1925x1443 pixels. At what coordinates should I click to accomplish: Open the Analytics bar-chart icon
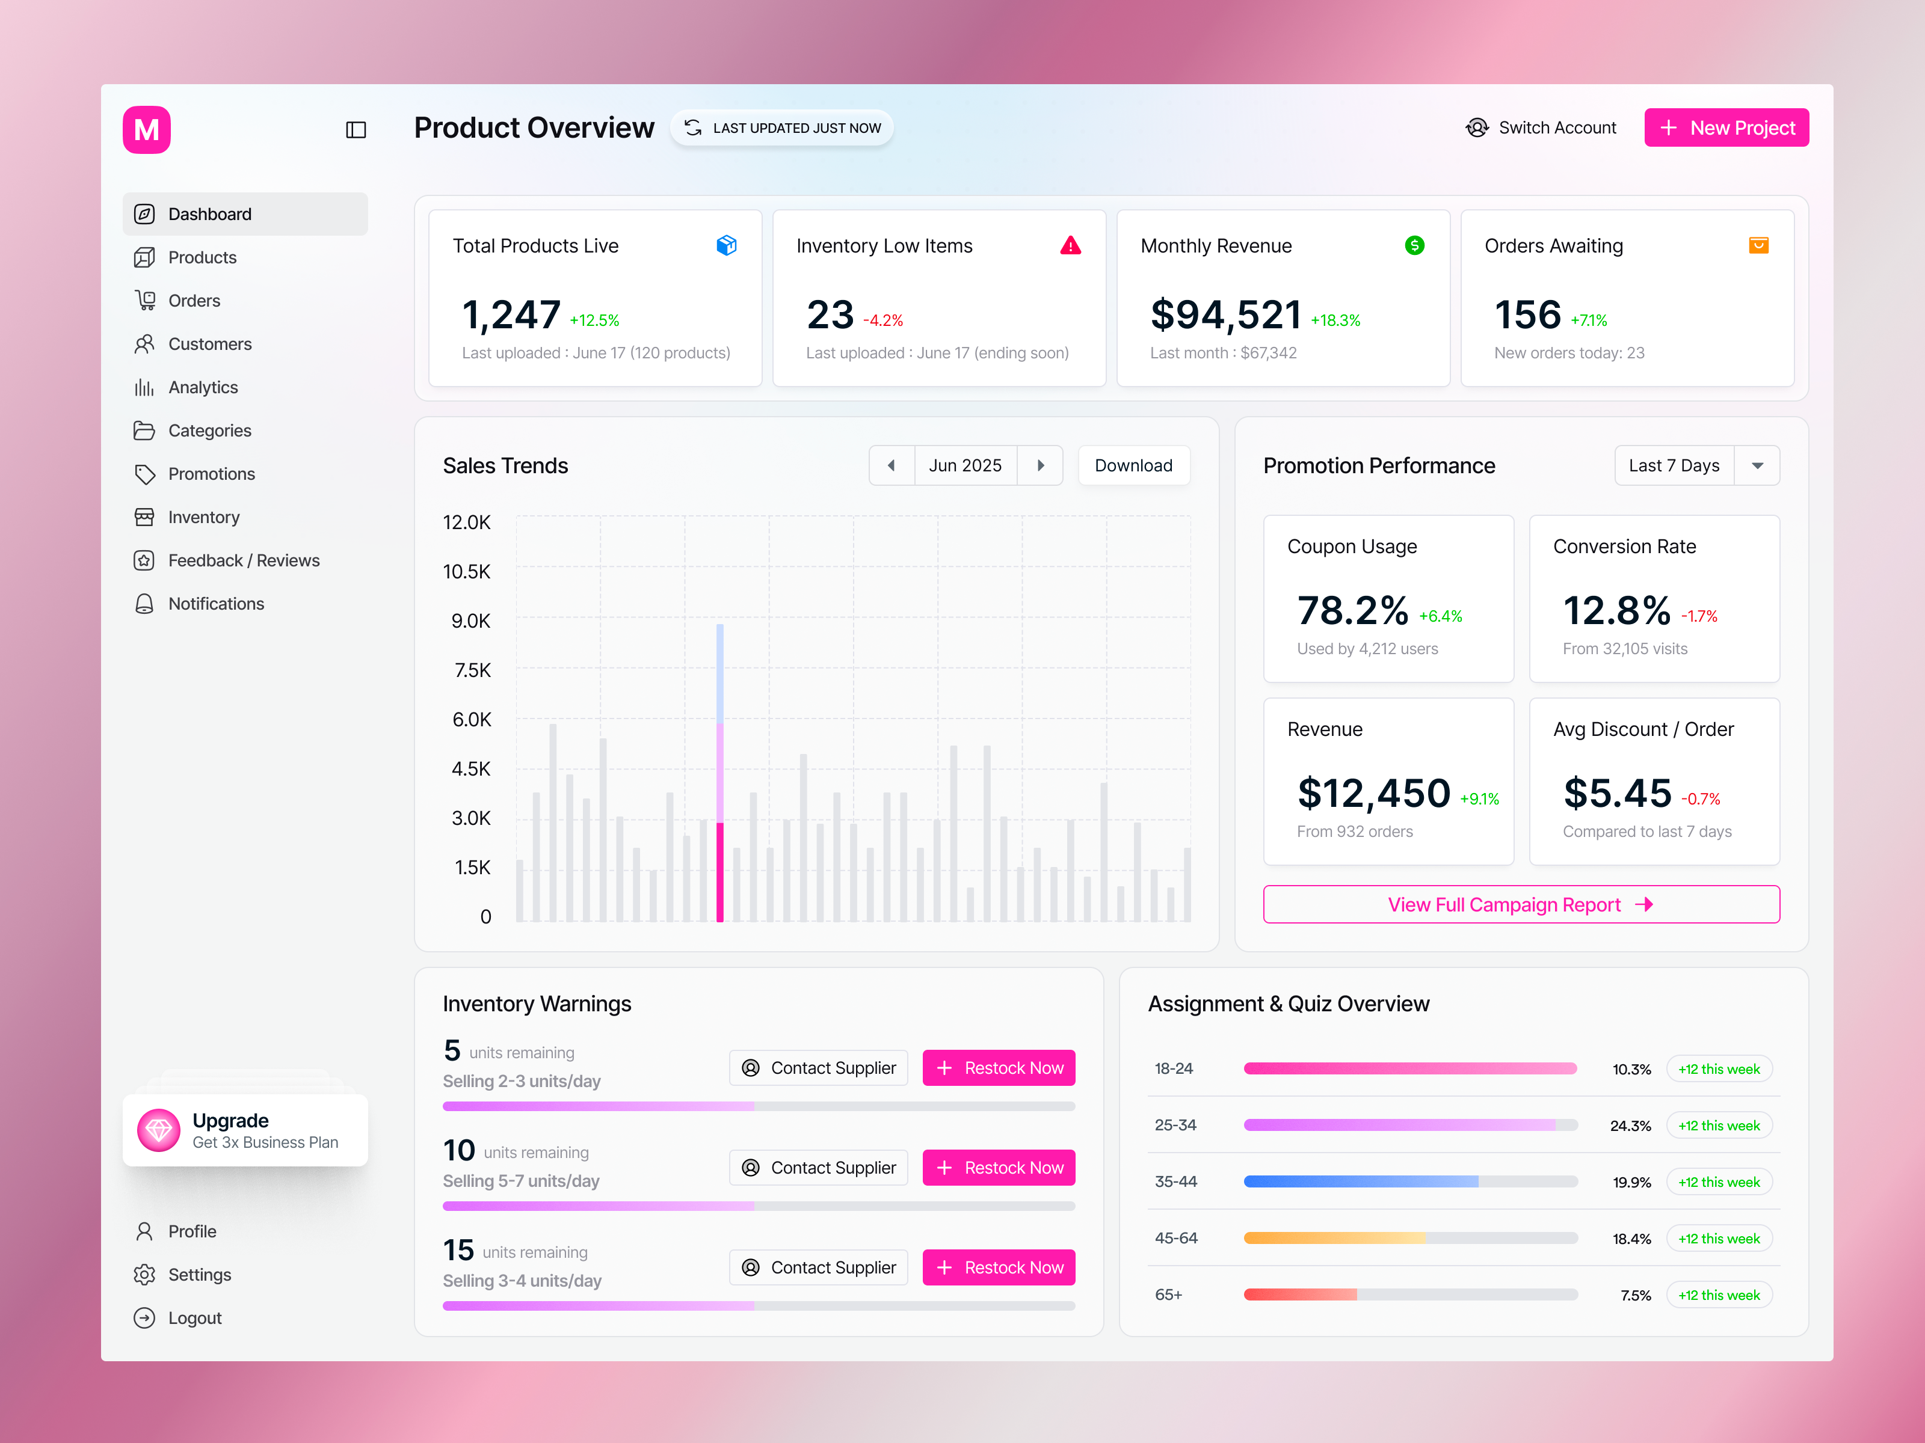coord(144,387)
